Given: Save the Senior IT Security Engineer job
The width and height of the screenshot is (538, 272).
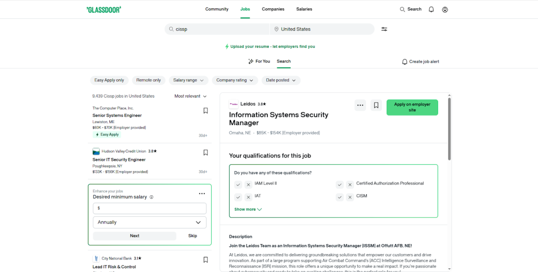Looking at the screenshot, I should [205, 153].
